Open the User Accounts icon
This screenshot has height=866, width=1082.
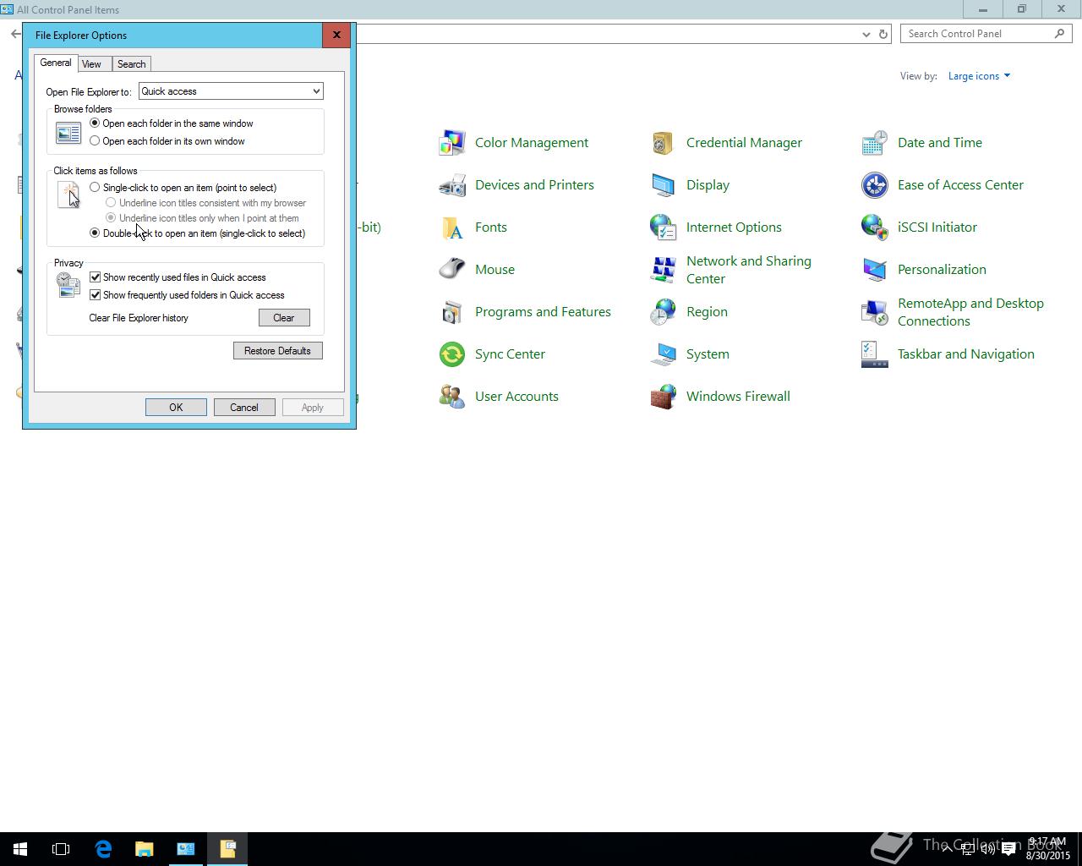tap(452, 397)
